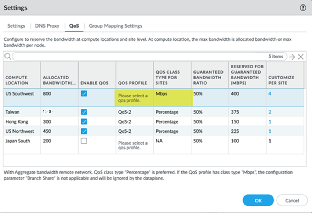Click inside the search input field
The image size is (312, 213).
(x=139, y=57)
